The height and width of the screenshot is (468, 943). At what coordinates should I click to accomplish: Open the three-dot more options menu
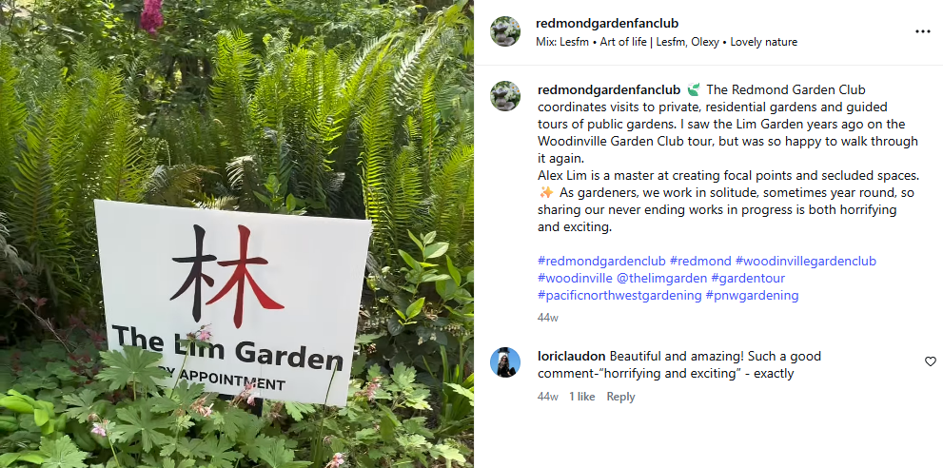pos(923,32)
